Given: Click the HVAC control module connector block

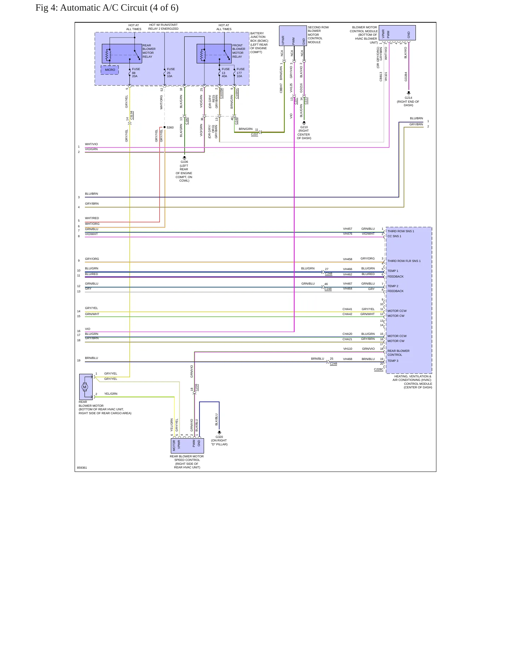Looking at the screenshot, I should click(x=409, y=300).
